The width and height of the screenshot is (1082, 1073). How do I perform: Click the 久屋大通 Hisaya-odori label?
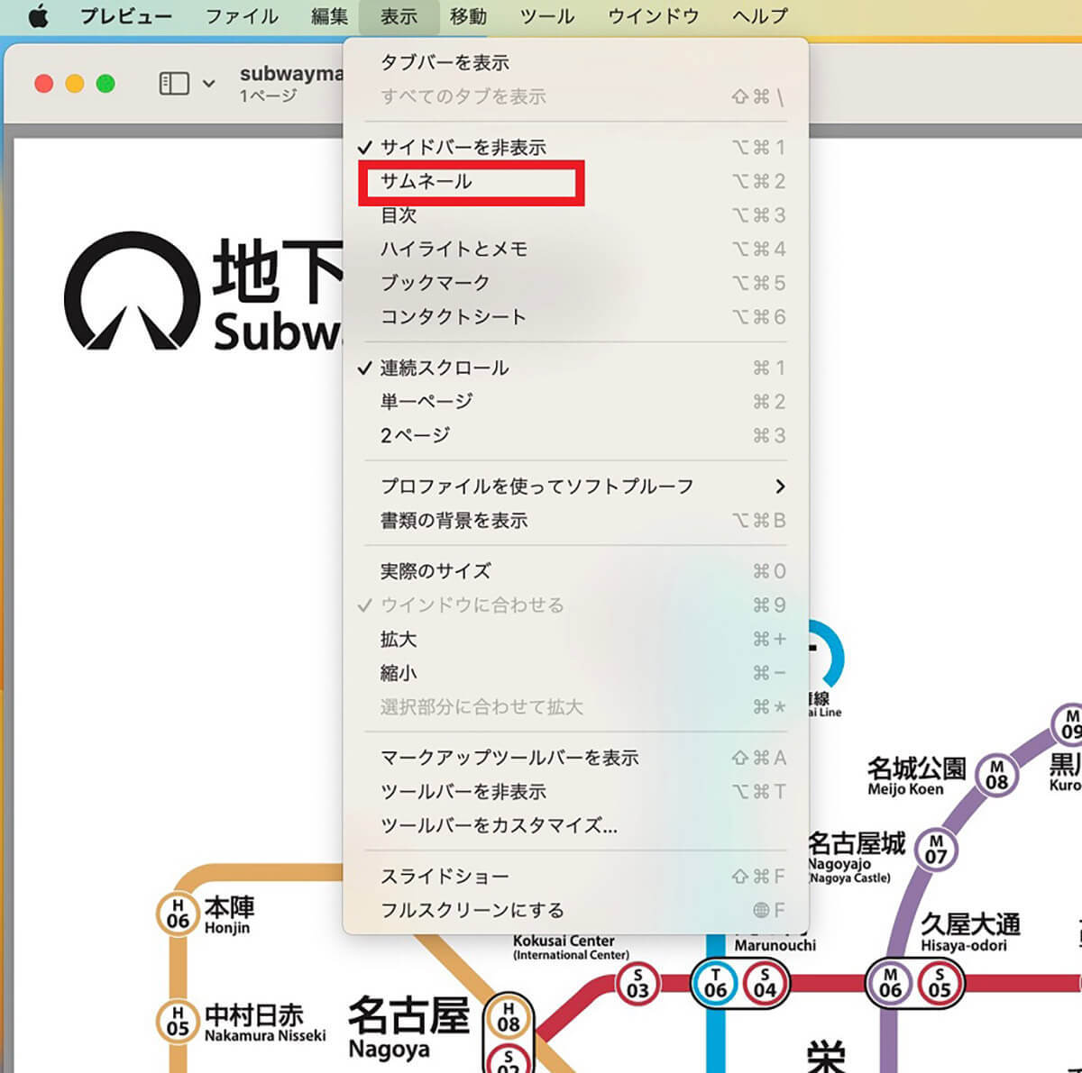click(970, 932)
